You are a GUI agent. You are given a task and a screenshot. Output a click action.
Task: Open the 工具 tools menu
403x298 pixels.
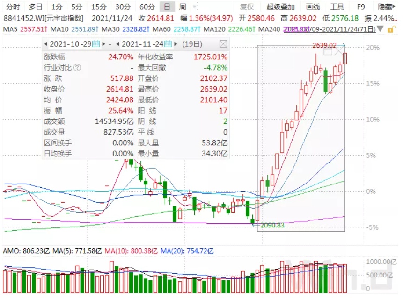coord(337,7)
